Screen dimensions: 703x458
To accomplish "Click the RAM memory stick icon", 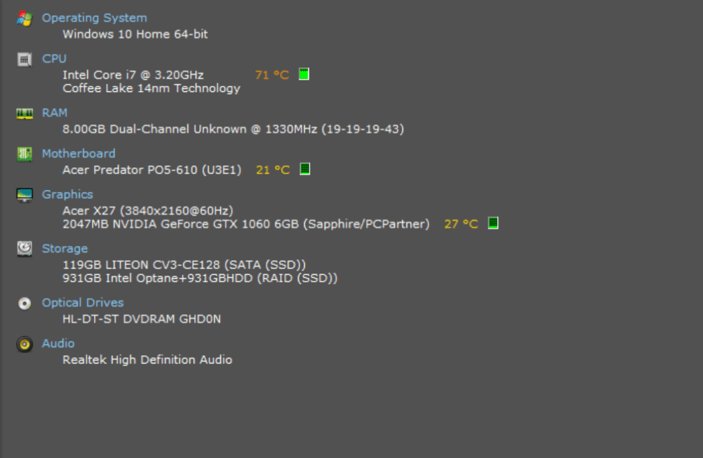I will point(25,113).
